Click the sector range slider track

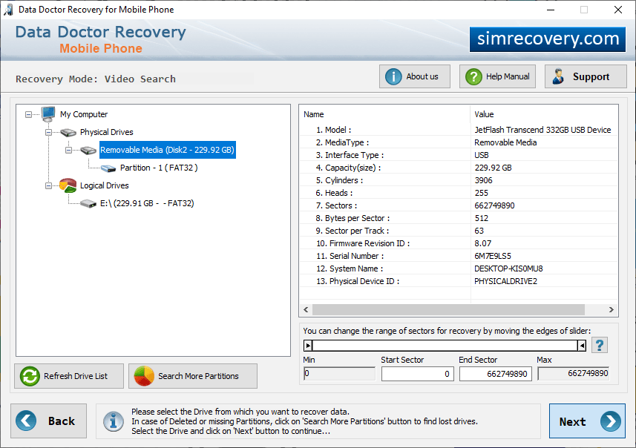click(445, 346)
